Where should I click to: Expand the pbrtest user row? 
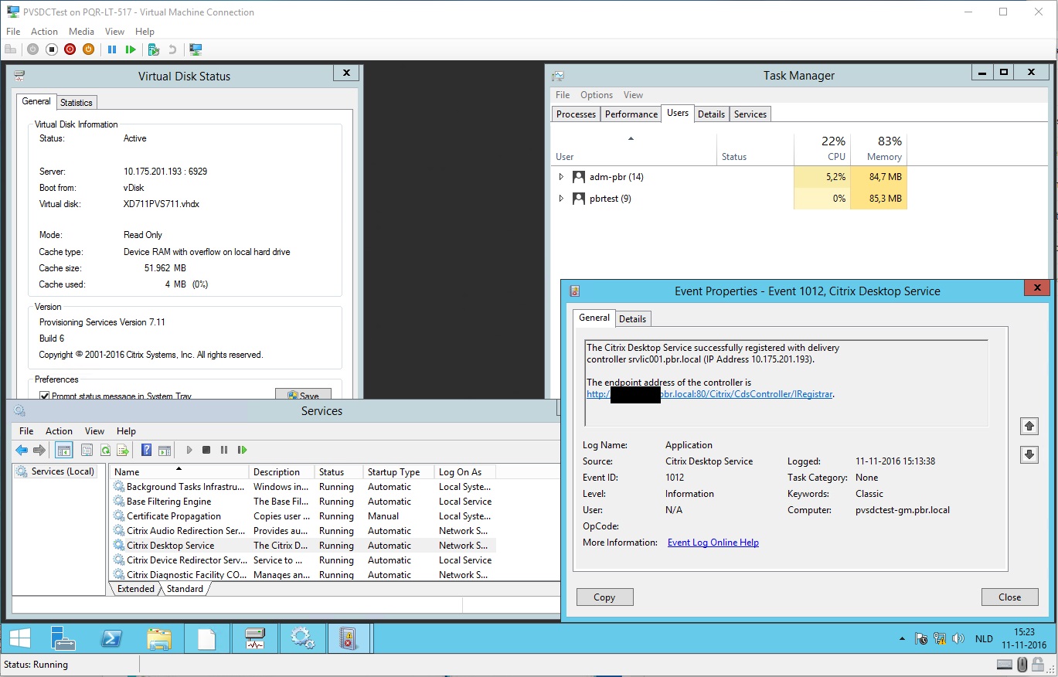[561, 199]
